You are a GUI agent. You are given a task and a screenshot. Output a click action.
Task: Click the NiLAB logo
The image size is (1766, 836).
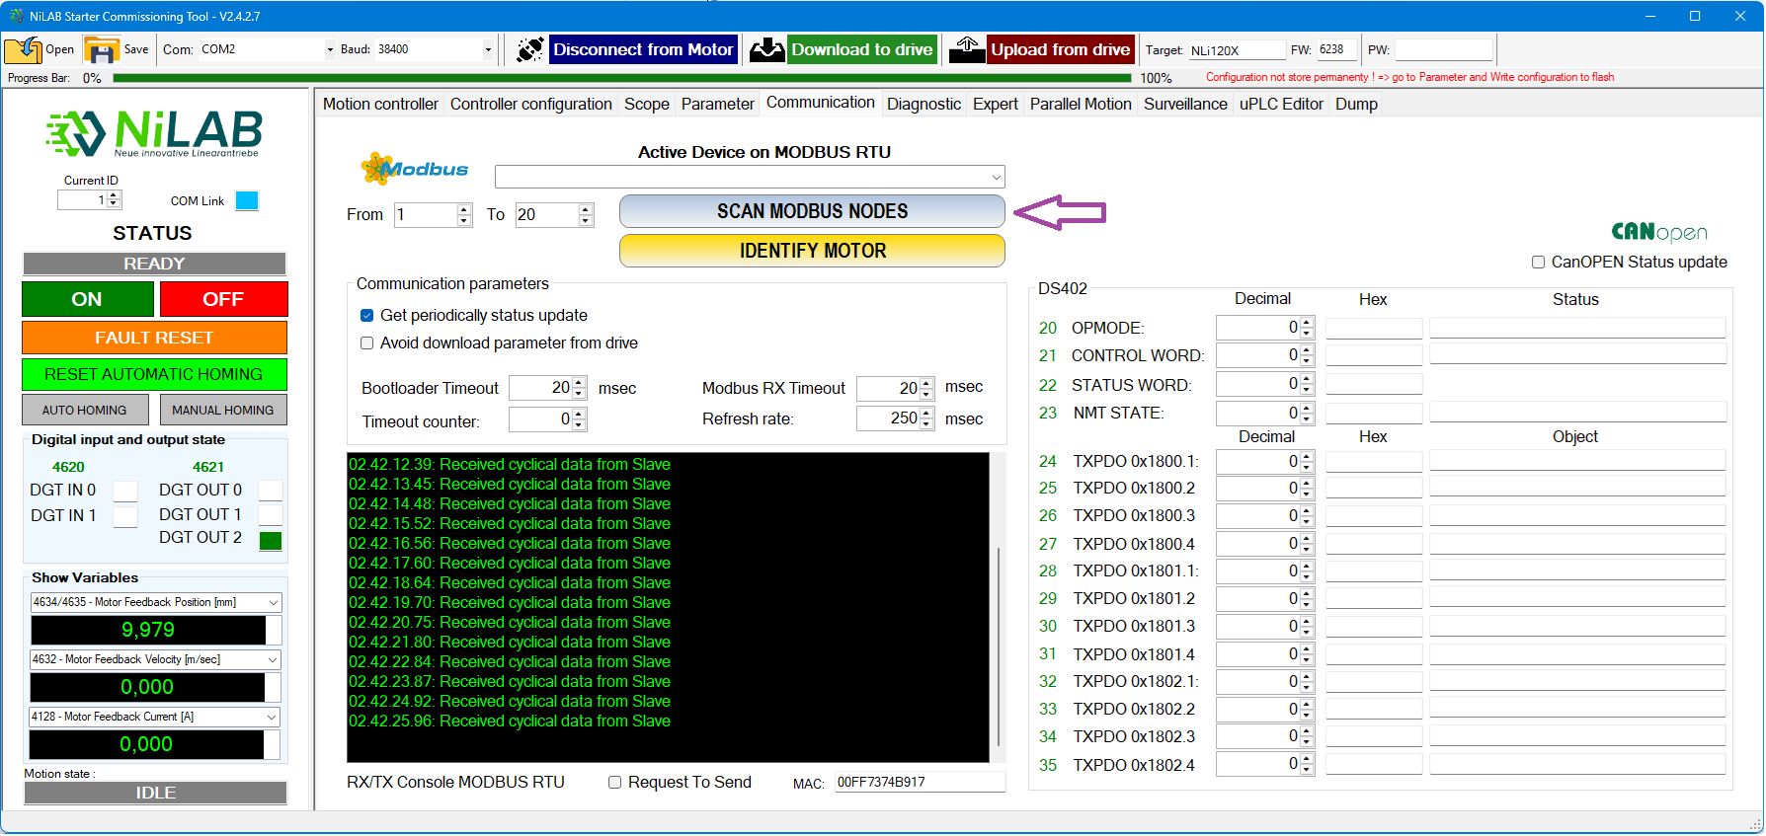(155, 133)
